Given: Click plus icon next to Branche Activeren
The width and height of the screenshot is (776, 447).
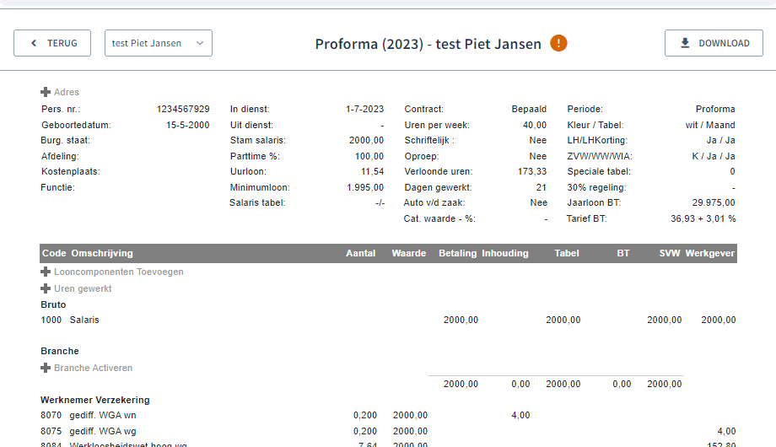Looking at the screenshot, I should [46, 368].
